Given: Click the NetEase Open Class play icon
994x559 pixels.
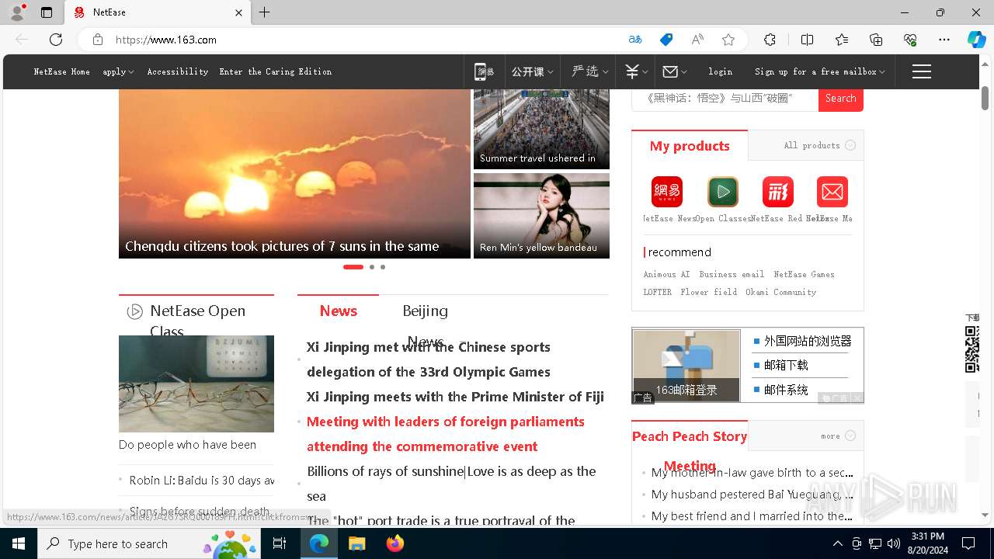Looking at the screenshot, I should coord(134,311).
